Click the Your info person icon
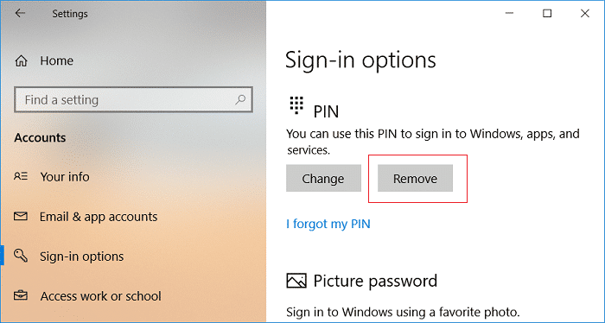This screenshot has height=323, width=605. [x=21, y=176]
